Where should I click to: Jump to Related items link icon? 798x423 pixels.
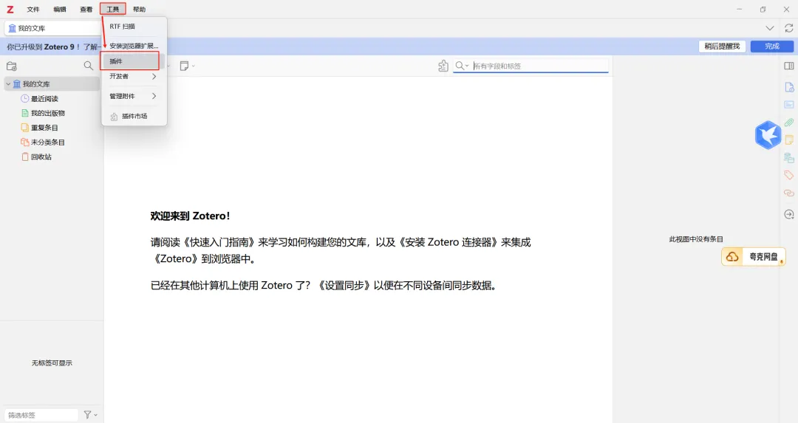pos(789,193)
